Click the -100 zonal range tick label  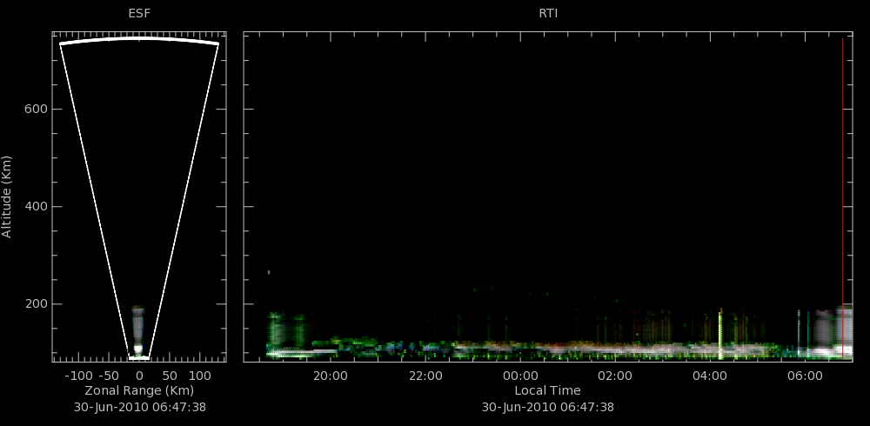pos(77,376)
